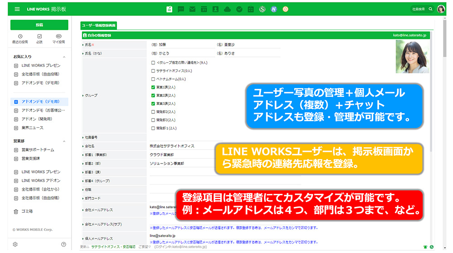The width and height of the screenshot is (453, 253).
Task: Open settings gear in sidebar
Action: pyautogui.click(x=15, y=244)
